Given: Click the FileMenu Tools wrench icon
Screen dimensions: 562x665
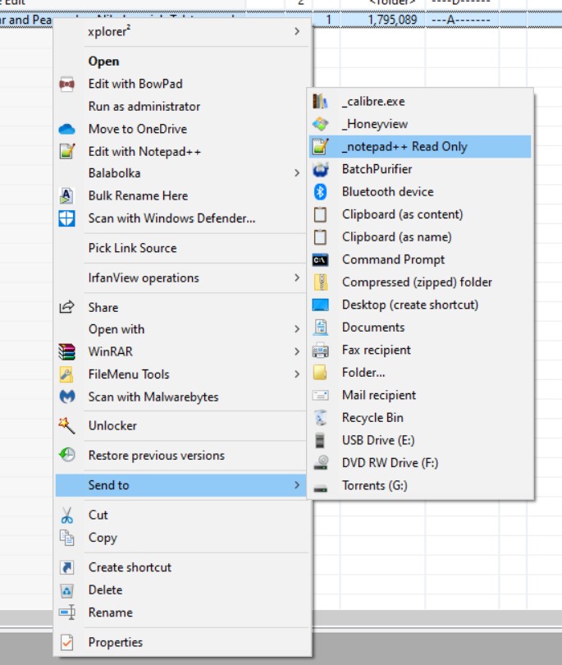Looking at the screenshot, I should tap(66, 374).
